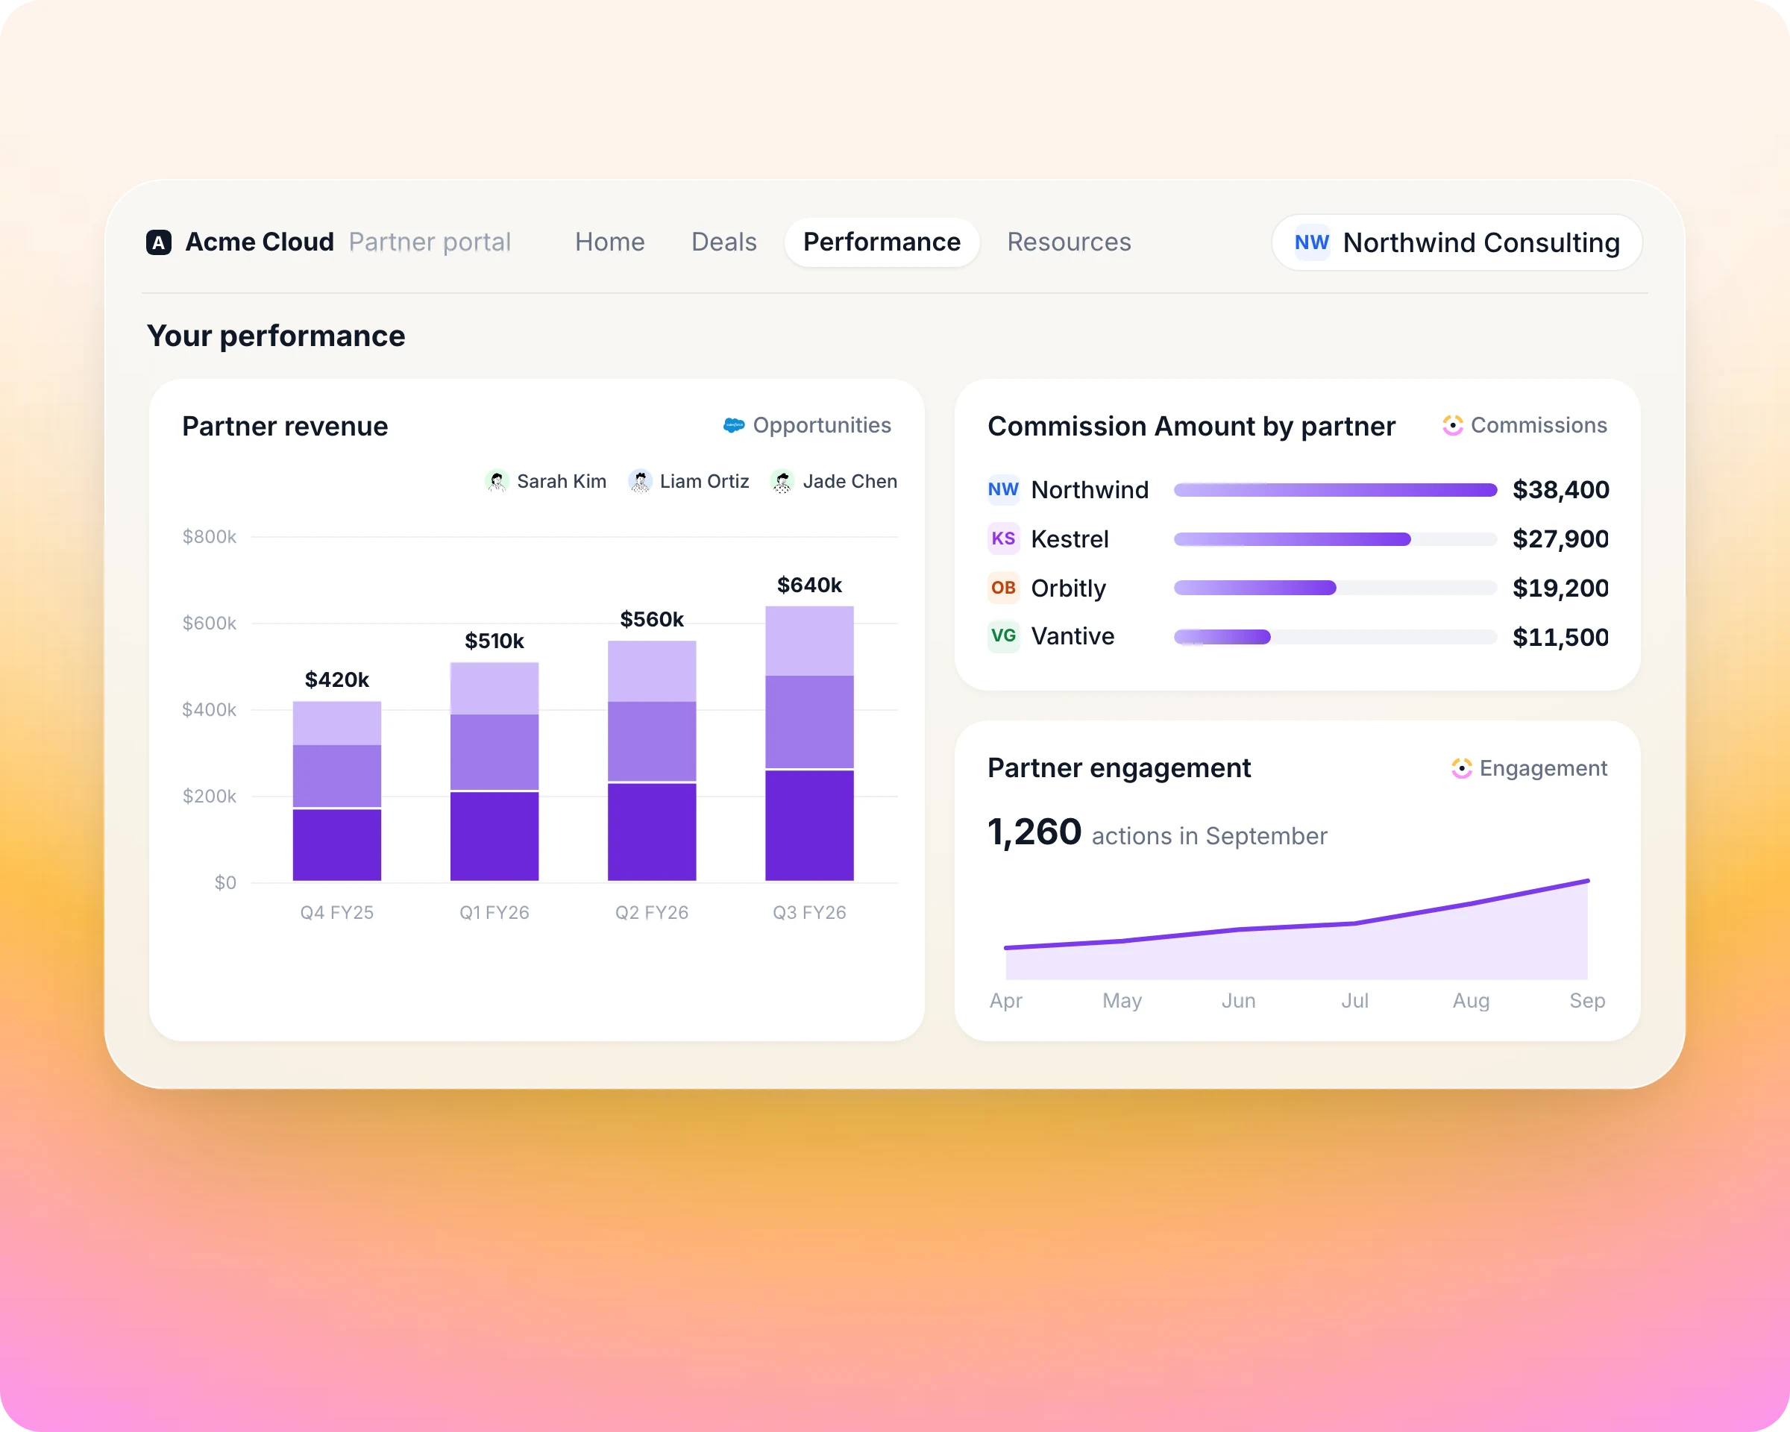Open the Northwind Consulting account selector
Viewport: 1790px width, 1432px height.
click(1457, 242)
